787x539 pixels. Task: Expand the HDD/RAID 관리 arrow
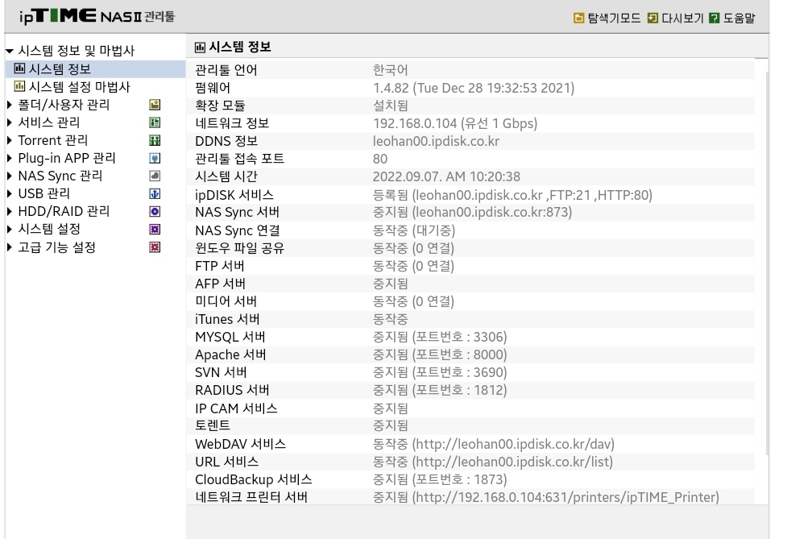(9, 211)
